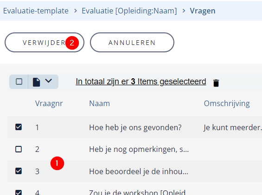This screenshot has height=195, width=262.
Task: Click the '3 Items geselecteerd' link
Action: (x=141, y=82)
